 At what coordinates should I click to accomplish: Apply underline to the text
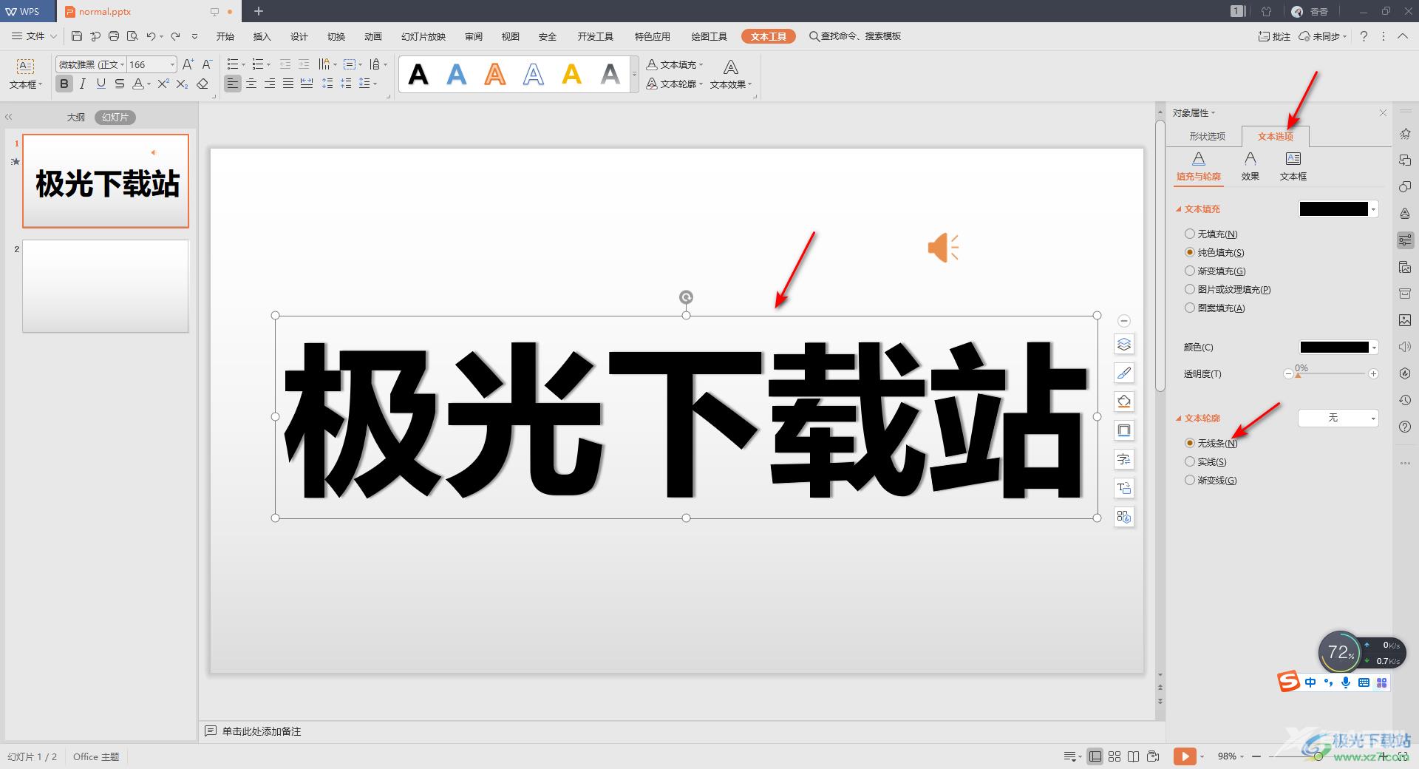point(101,84)
